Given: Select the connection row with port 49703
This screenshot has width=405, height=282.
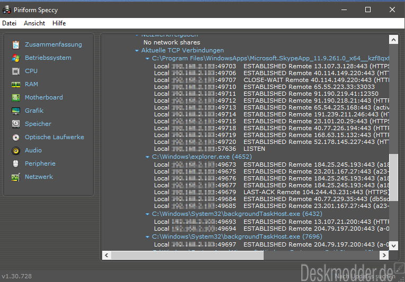Looking at the screenshot, I should (271, 66).
